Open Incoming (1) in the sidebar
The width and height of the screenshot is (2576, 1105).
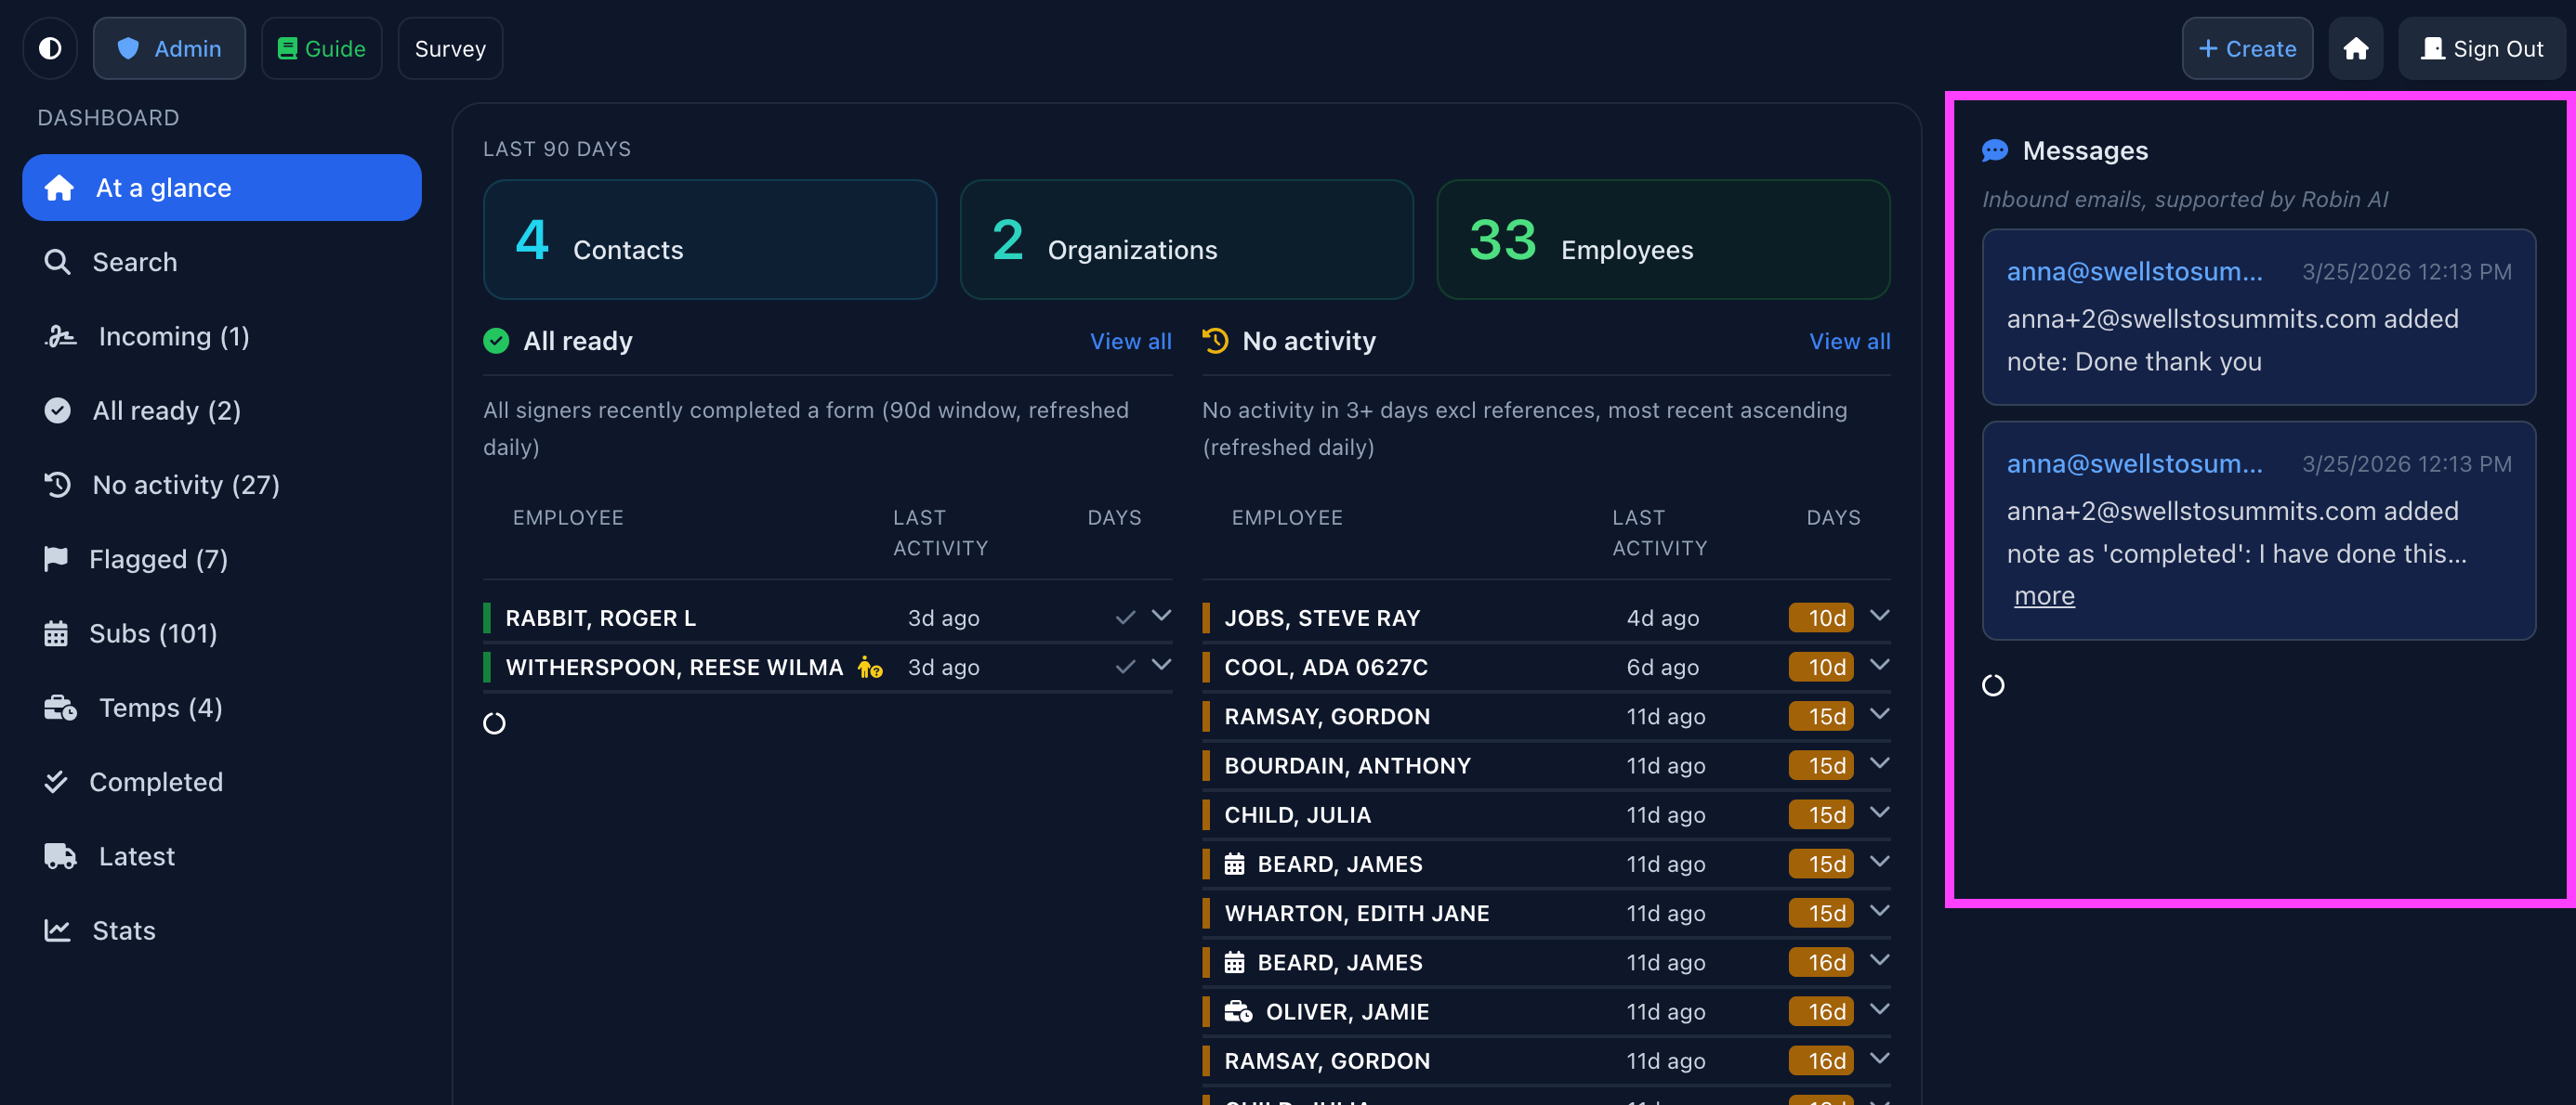(173, 337)
